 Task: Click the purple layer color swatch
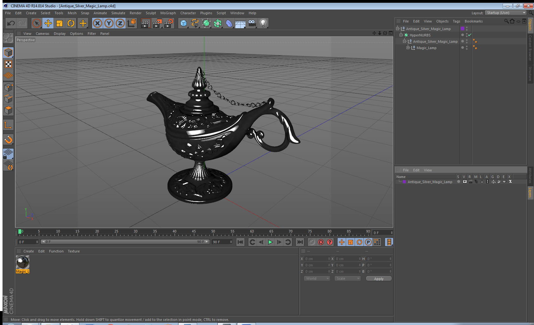click(x=463, y=29)
